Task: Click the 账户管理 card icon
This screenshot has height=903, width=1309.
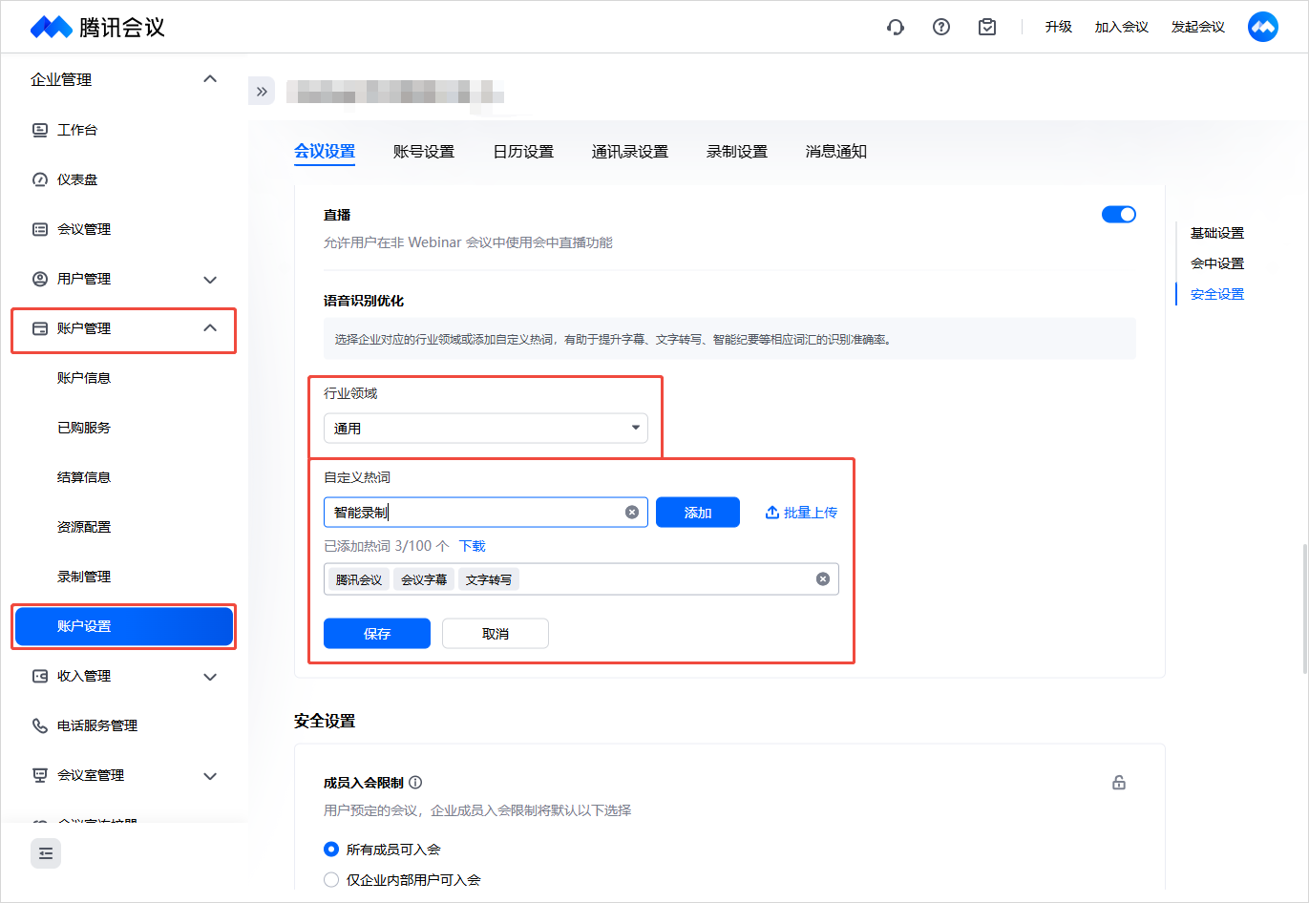Action: click(40, 328)
